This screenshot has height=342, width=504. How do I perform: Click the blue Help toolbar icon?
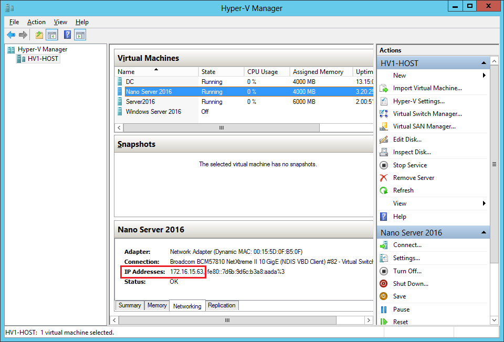[68, 35]
